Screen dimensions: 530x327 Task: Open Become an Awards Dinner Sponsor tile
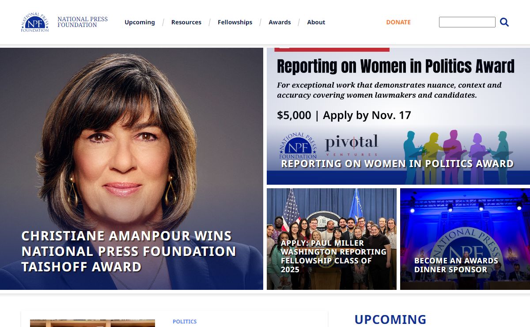456,265
